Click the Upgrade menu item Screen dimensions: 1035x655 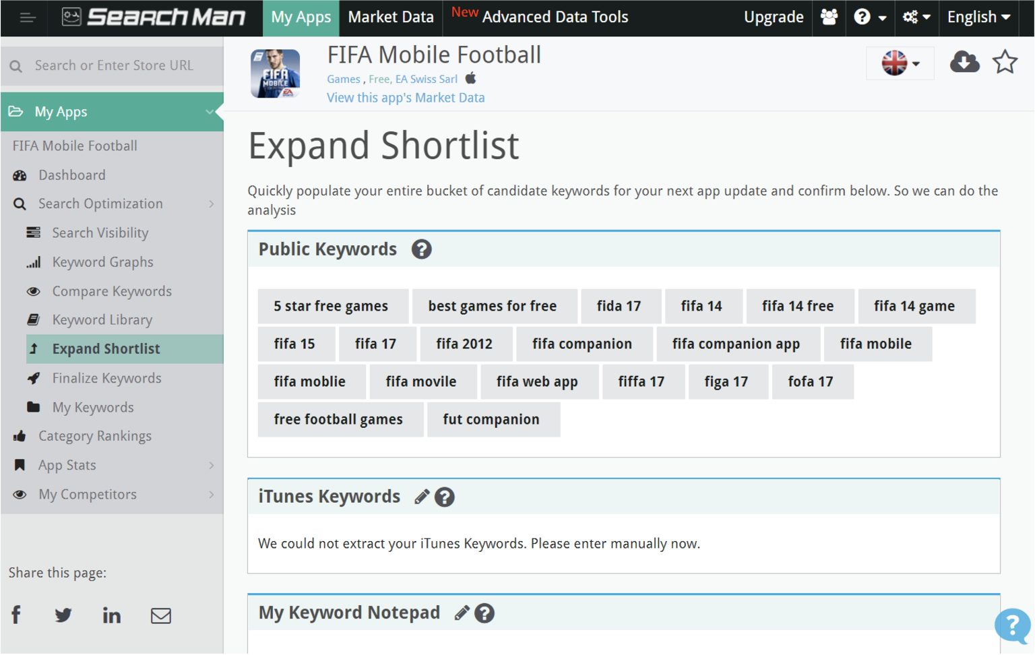coord(774,18)
